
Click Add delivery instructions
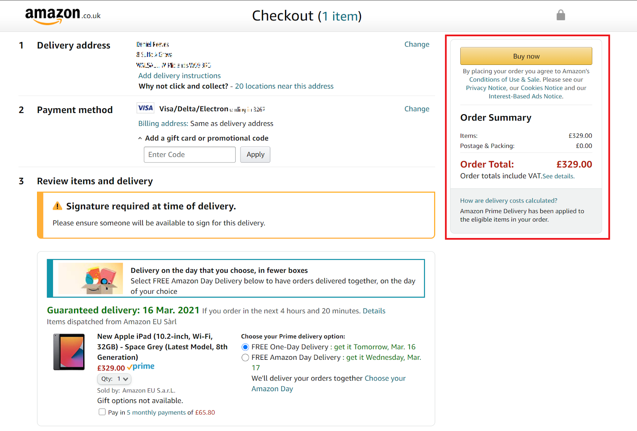click(x=180, y=76)
